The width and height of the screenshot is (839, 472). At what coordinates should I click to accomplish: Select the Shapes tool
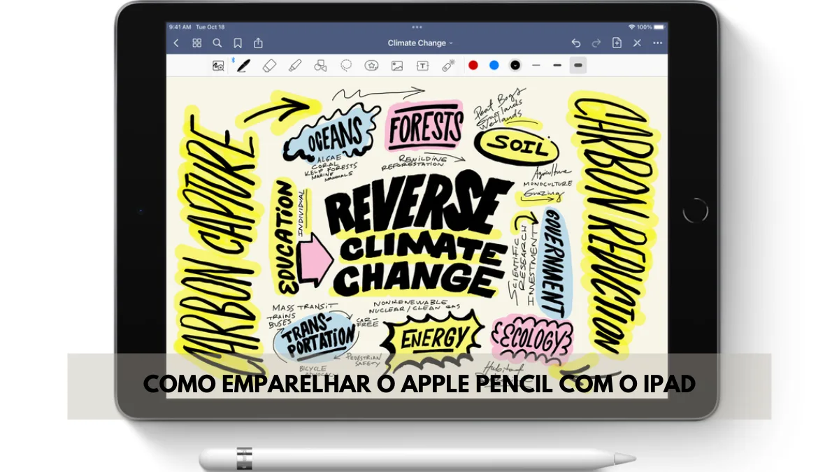coord(320,66)
